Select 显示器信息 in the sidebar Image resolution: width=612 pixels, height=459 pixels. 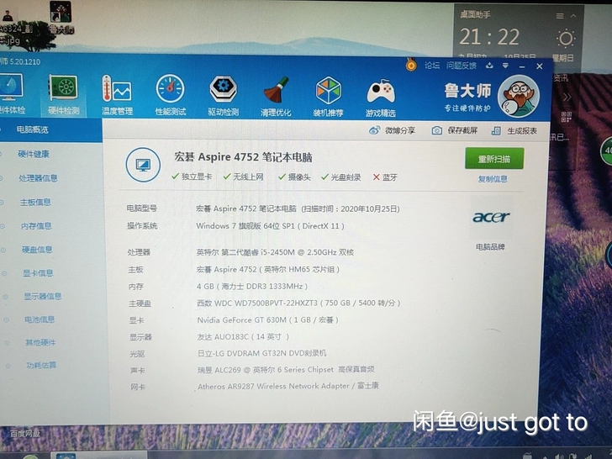(x=43, y=296)
